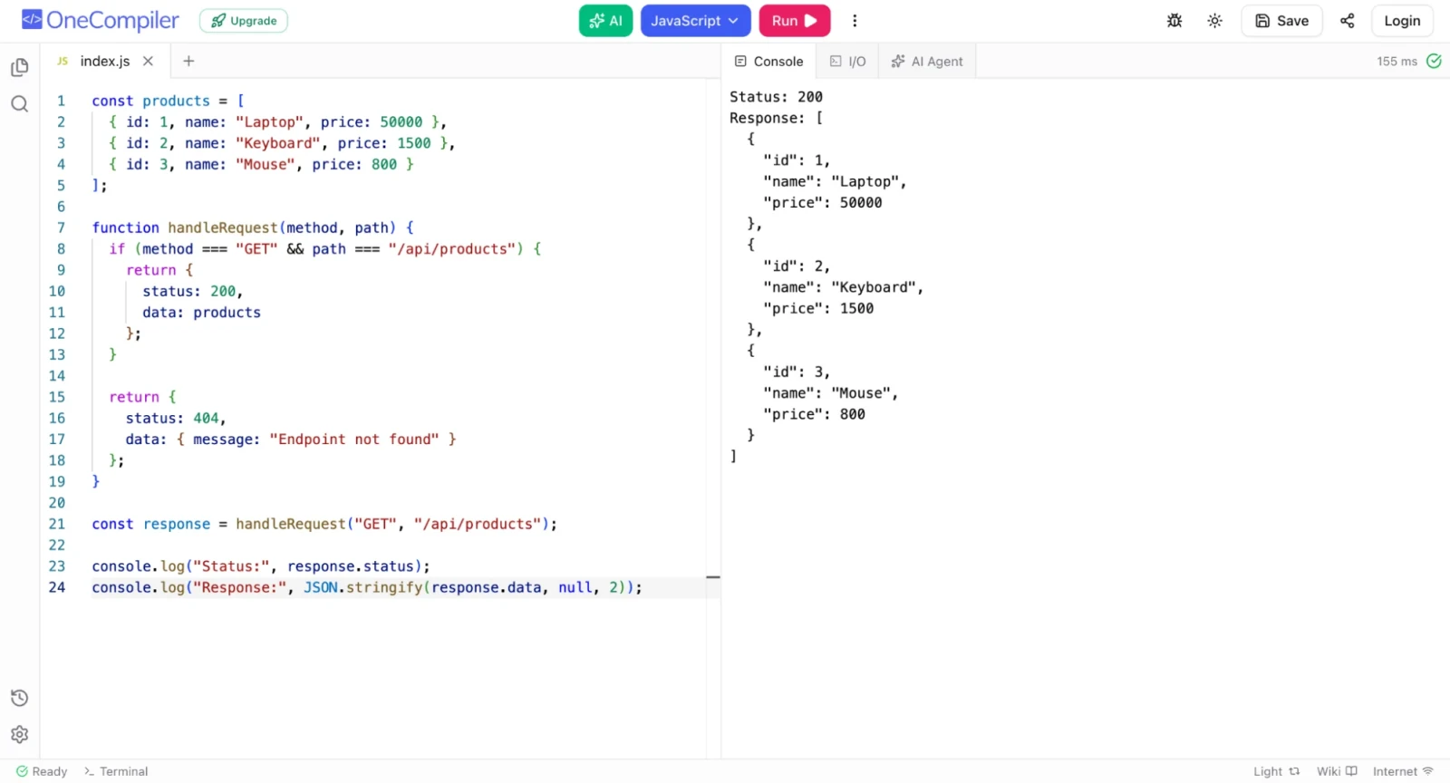Screen dimensions: 1450x783
Task: Click the Ready status indicator
Action: pos(42,771)
